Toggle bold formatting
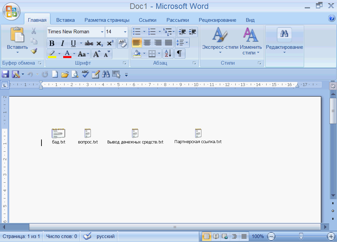This screenshot has width=337, height=242. point(52,44)
